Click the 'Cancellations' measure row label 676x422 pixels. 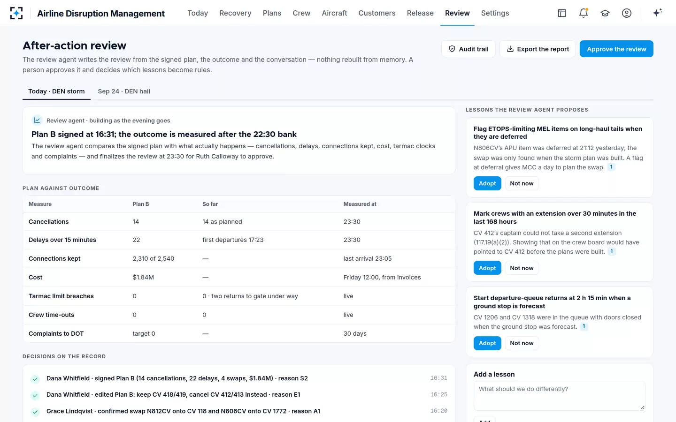[49, 221]
